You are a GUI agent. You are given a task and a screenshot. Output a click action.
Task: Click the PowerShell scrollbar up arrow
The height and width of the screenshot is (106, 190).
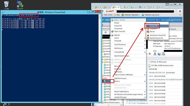99,16
